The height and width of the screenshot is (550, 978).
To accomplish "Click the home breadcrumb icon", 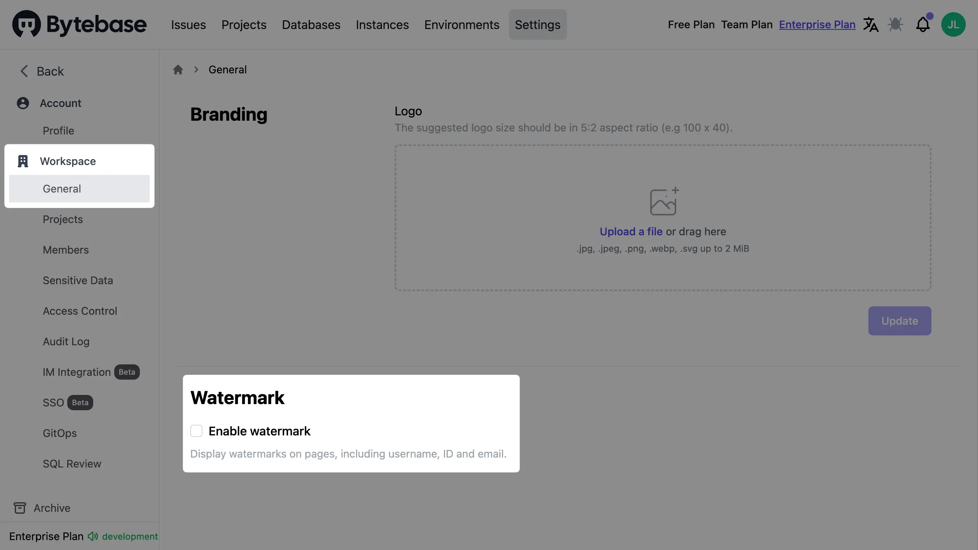I will point(178,70).
